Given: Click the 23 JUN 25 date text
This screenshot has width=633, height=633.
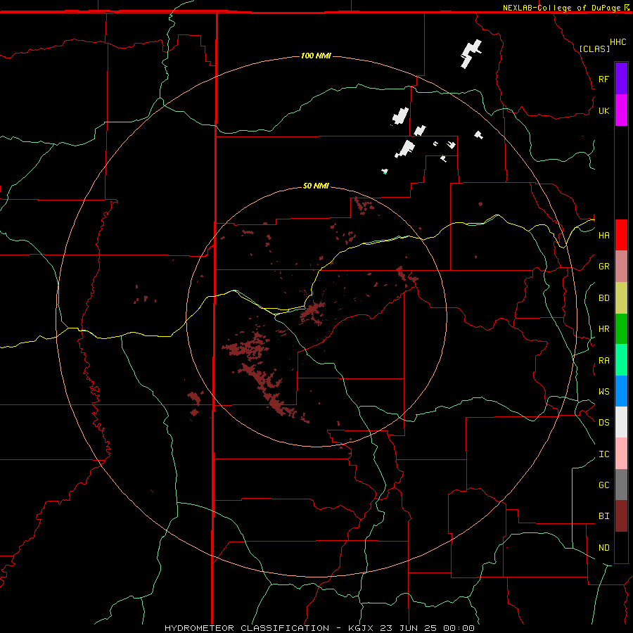Looking at the screenshot, I should pos(409,628).
